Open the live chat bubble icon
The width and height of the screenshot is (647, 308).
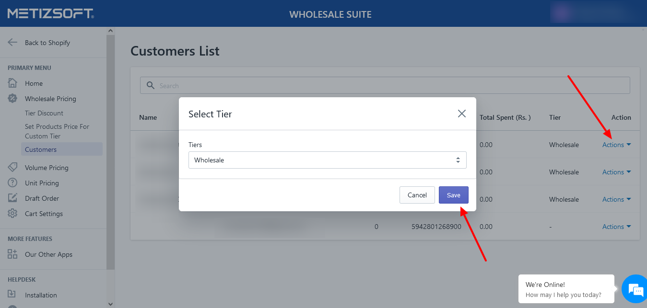pos(635,289)
